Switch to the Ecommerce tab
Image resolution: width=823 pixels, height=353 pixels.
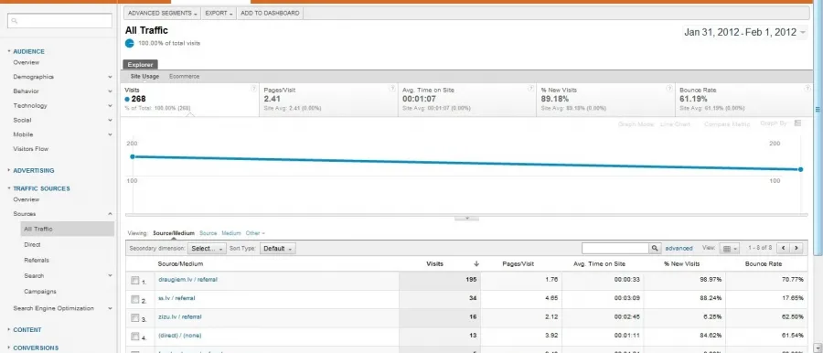click(184, 77)
